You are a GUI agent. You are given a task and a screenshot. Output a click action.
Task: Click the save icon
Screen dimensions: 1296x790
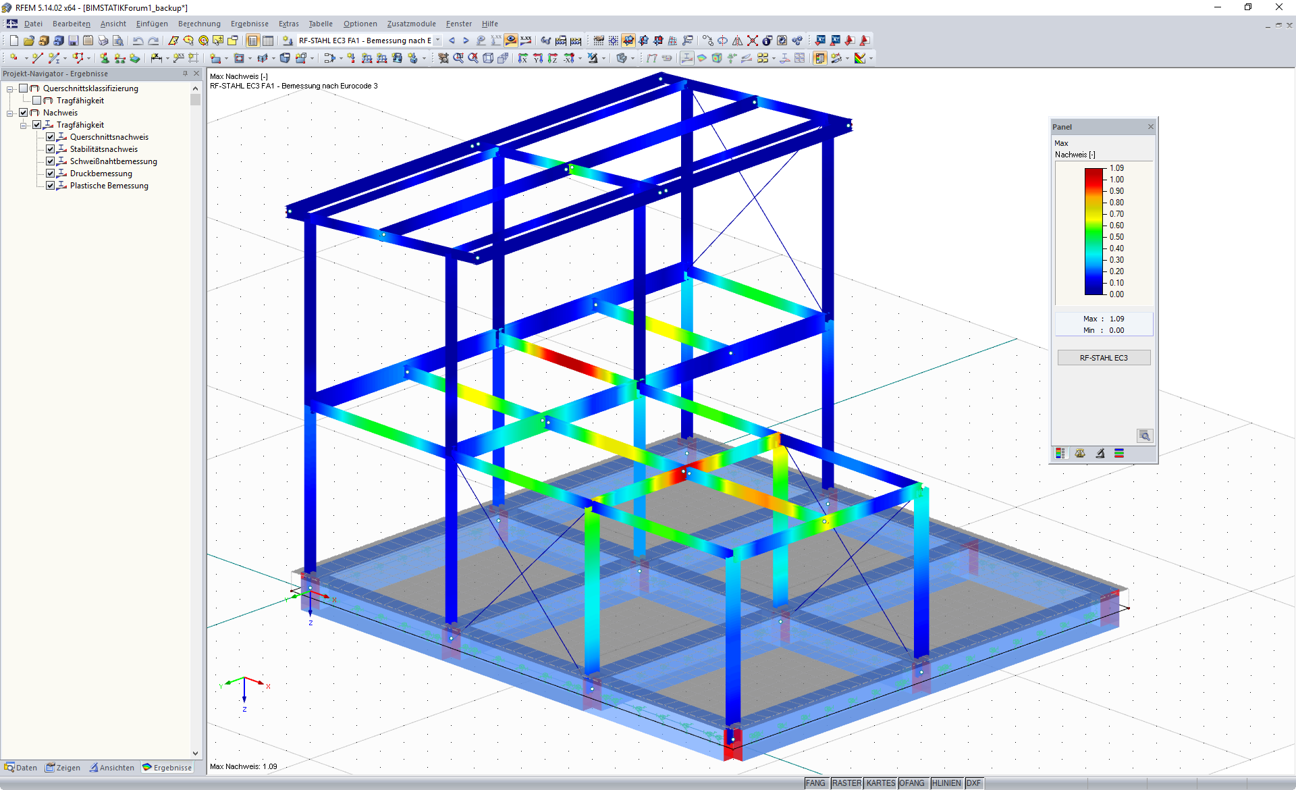pyautogui.click(x=72, y=41)
